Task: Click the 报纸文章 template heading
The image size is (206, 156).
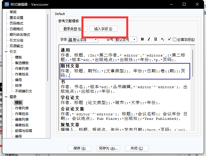Action: tap(70, 125)
